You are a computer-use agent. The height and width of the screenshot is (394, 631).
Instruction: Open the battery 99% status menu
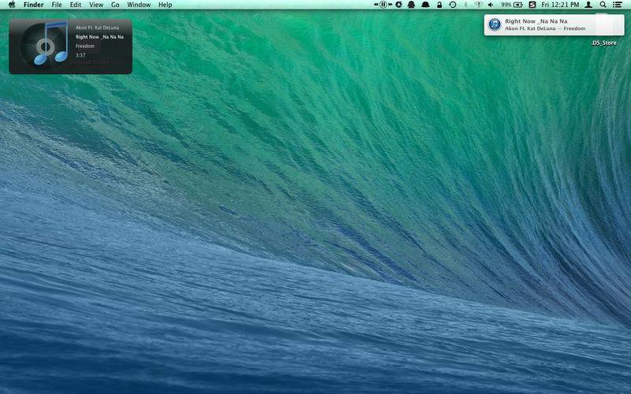pyautogui.click(x=511, y=5)
